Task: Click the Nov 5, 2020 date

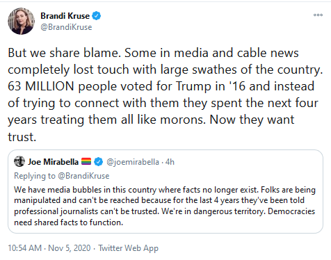Action: (70, 248)
